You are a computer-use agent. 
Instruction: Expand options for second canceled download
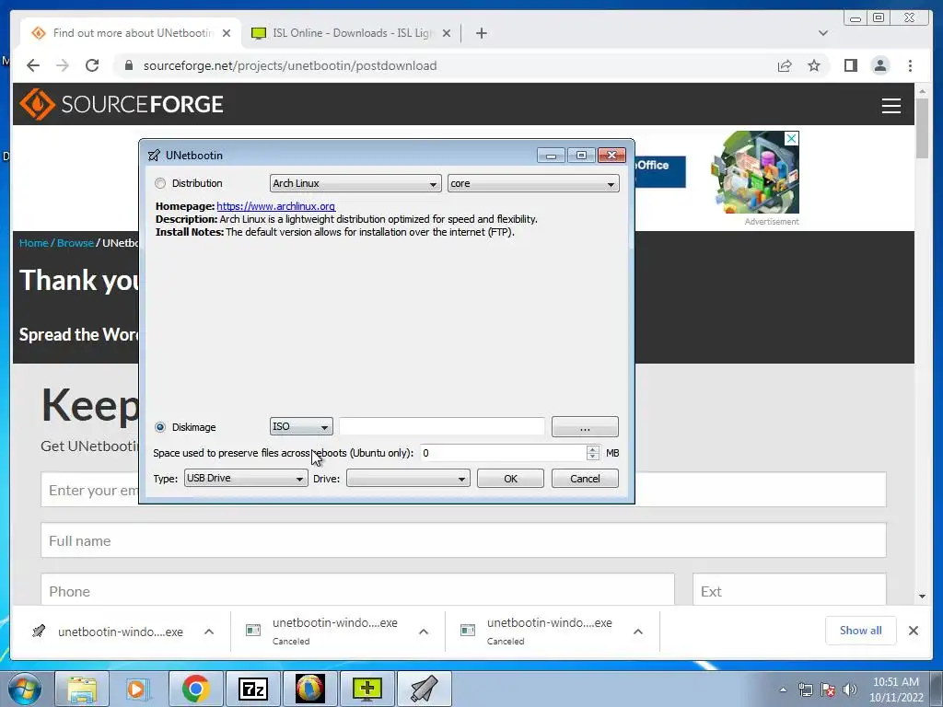(x=424, y=632)
